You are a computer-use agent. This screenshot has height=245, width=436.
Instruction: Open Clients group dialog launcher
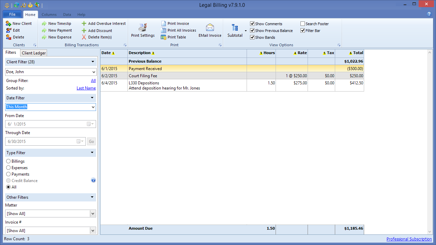point(35,45)
